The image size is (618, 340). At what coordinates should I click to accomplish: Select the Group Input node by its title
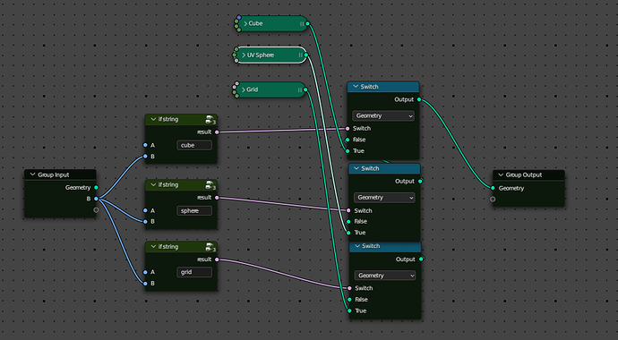[x=54, y=174]
